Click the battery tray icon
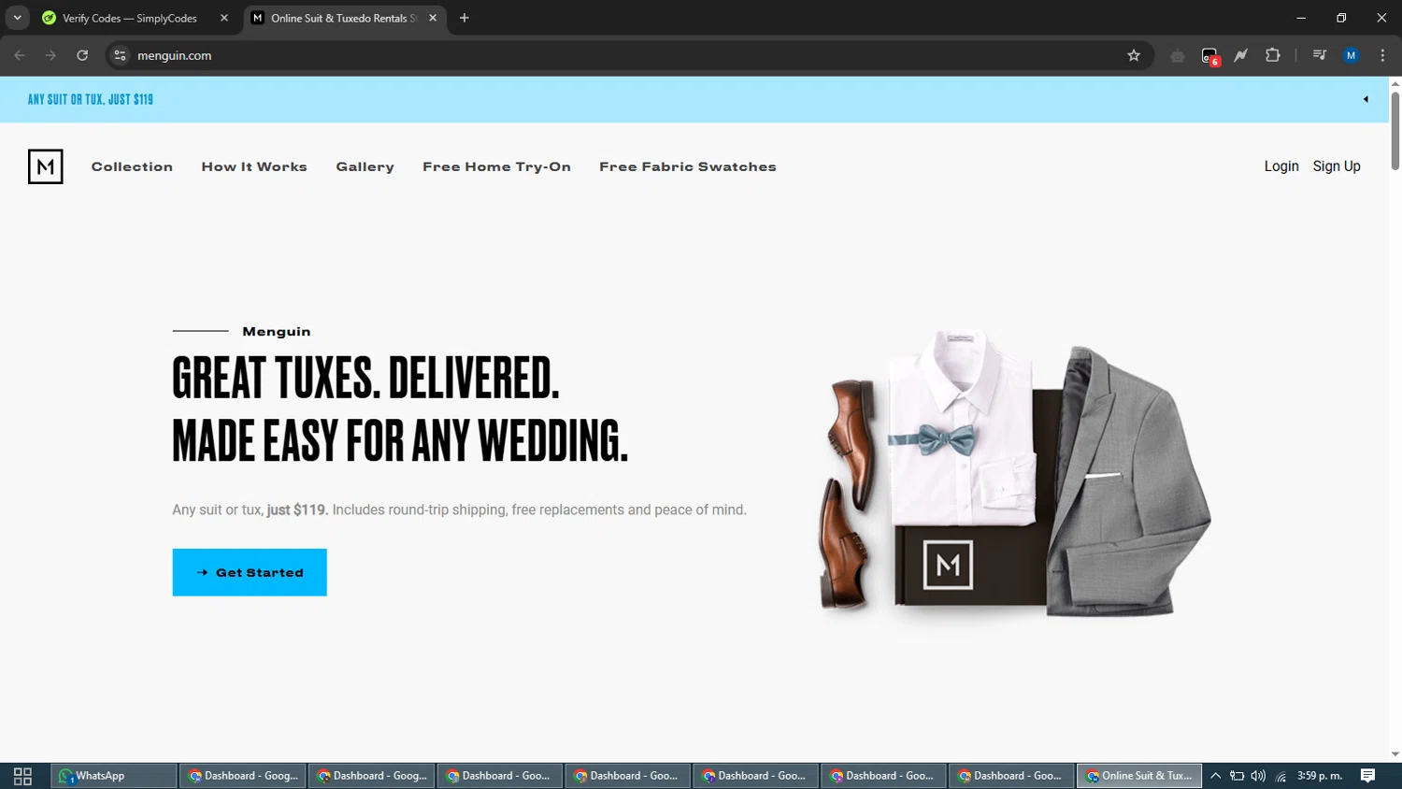This screenshot has height=789, width=1402. (1237, 776)
